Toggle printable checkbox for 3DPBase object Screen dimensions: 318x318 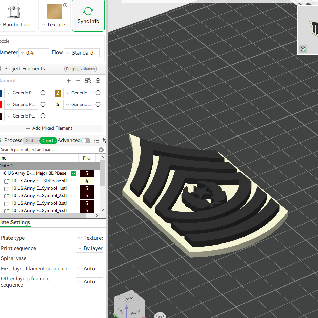(73, 173)
